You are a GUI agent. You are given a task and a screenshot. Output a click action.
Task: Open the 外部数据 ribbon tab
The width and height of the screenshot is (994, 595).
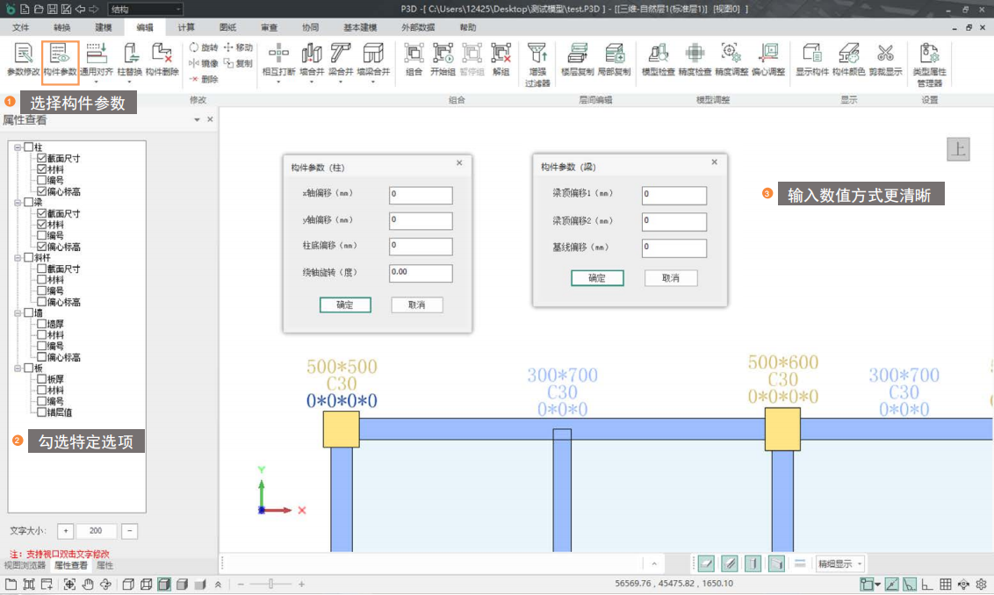click(418, 27)
